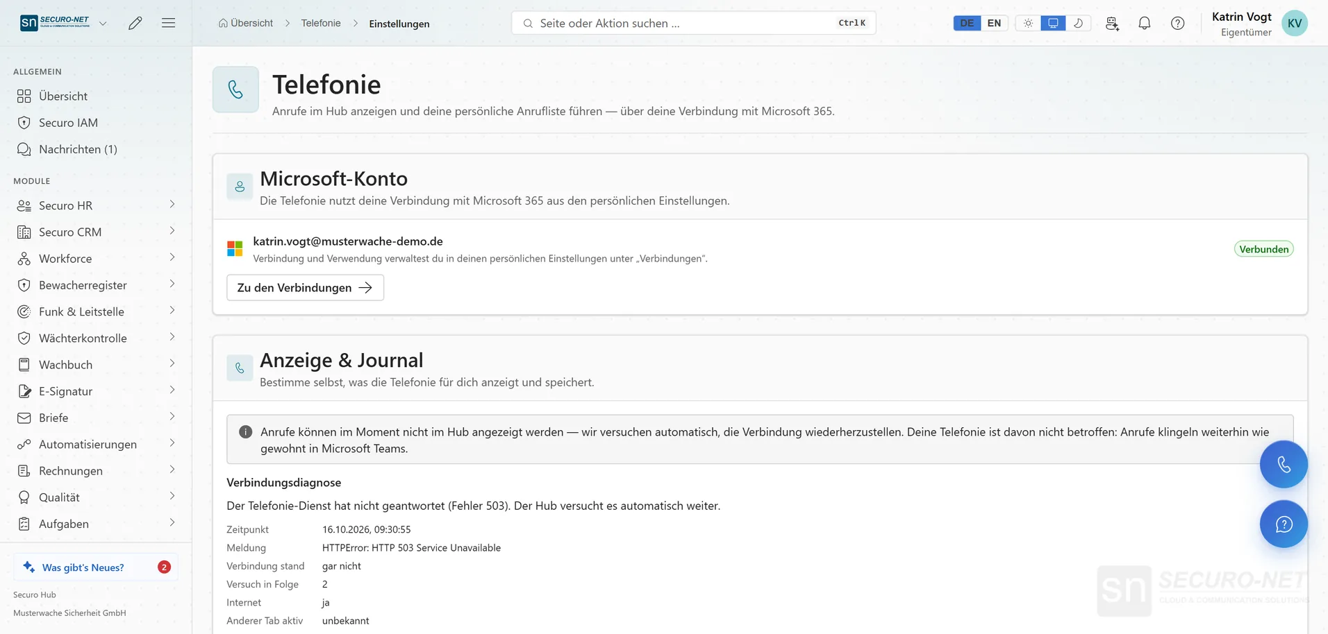
Task: Click Was gibt's Neues? button
Action: click(96, 567)
